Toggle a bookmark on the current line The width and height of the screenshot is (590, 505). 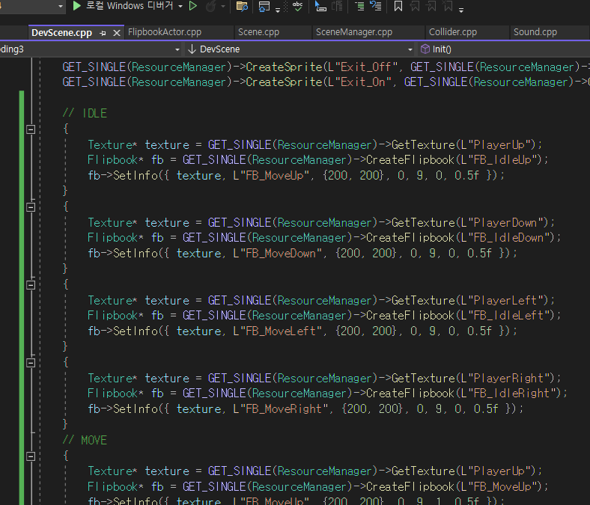pos(398,6)
